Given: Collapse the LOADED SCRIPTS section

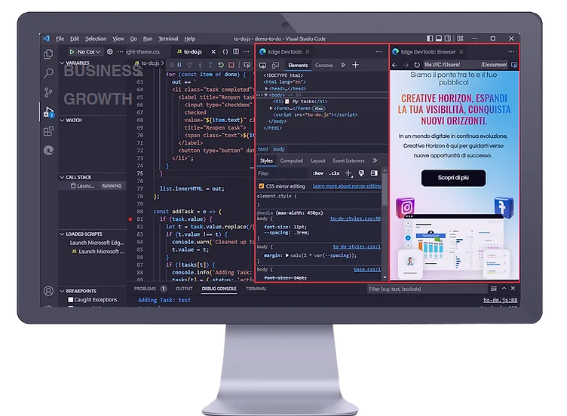Looking at the screenshot, I should pos(62,234).
